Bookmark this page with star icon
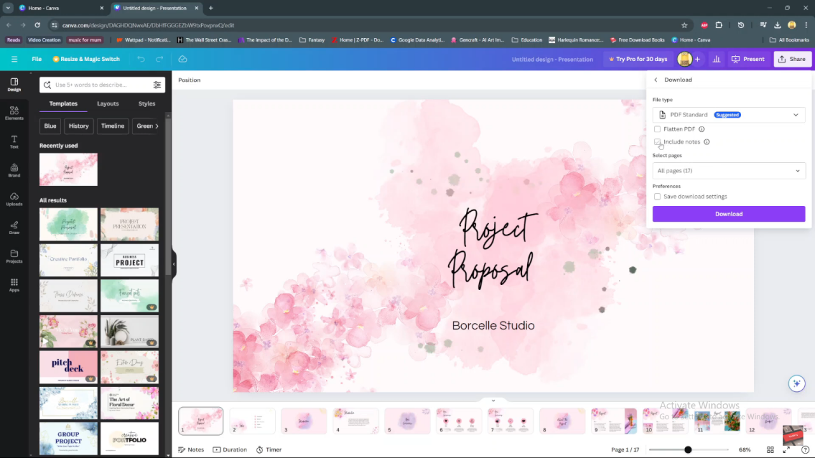This screenshot has width=815, height=458. (x=684, y=25)
